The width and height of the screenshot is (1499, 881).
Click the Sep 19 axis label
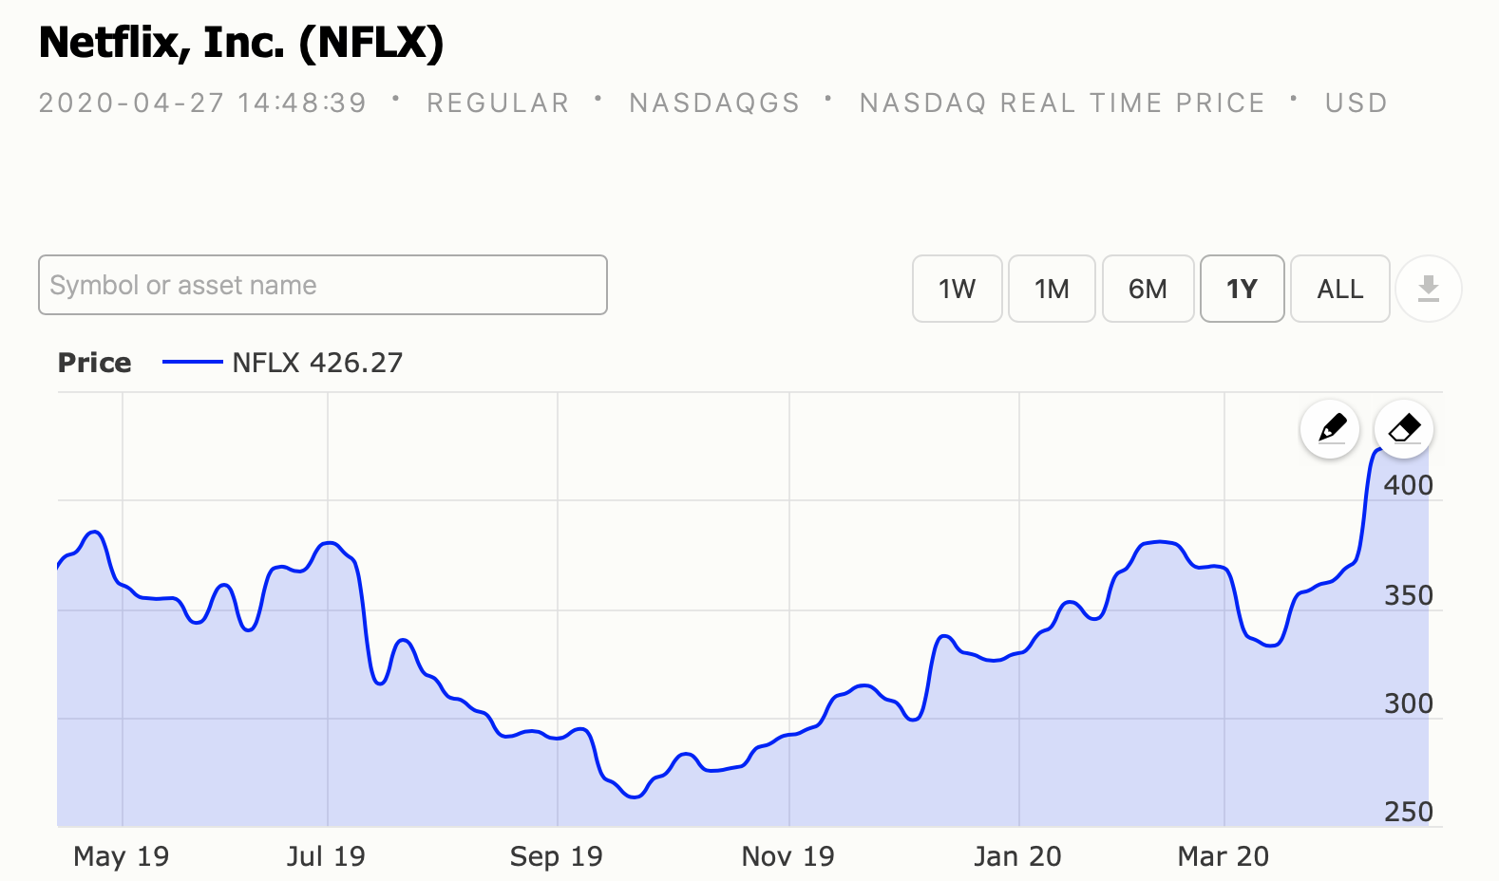pyautogui.click(x=557, y=856)
